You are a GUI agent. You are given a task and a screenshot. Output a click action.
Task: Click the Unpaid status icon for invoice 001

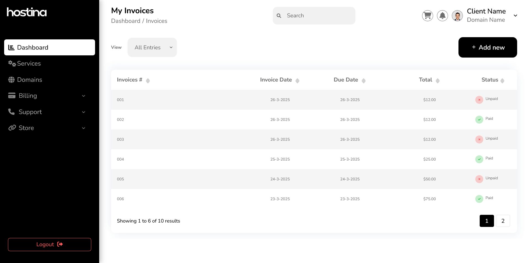(x=479, y=100)
